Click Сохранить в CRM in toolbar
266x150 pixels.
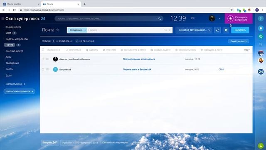(x=186, y=50)
